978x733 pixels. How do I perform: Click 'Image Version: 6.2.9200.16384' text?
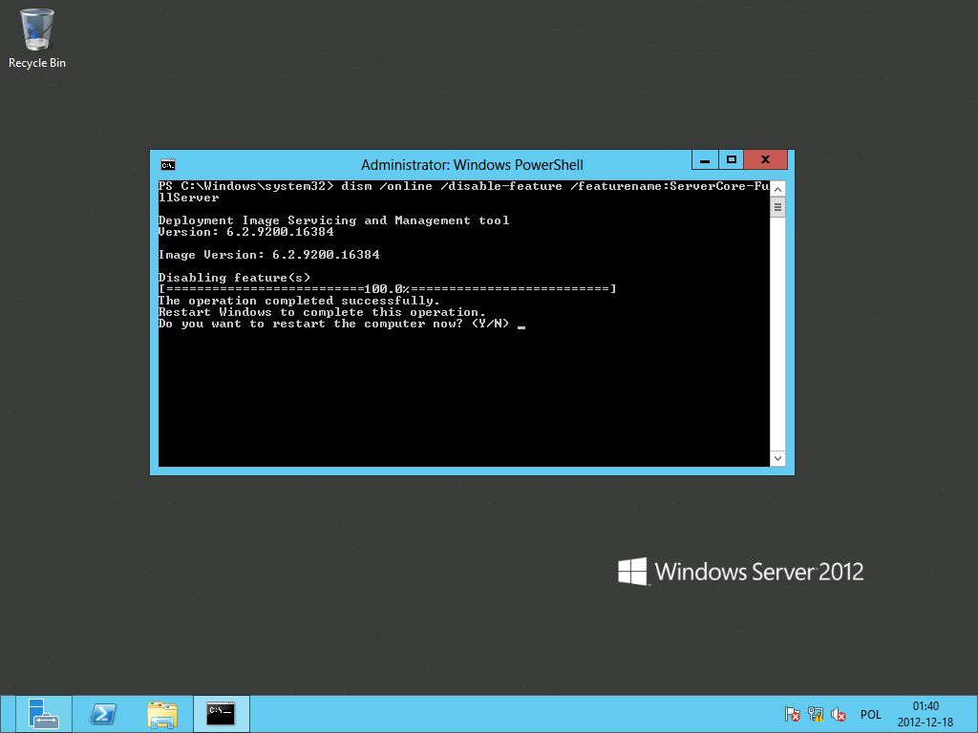pyautogui.click(x=268, y=254)
